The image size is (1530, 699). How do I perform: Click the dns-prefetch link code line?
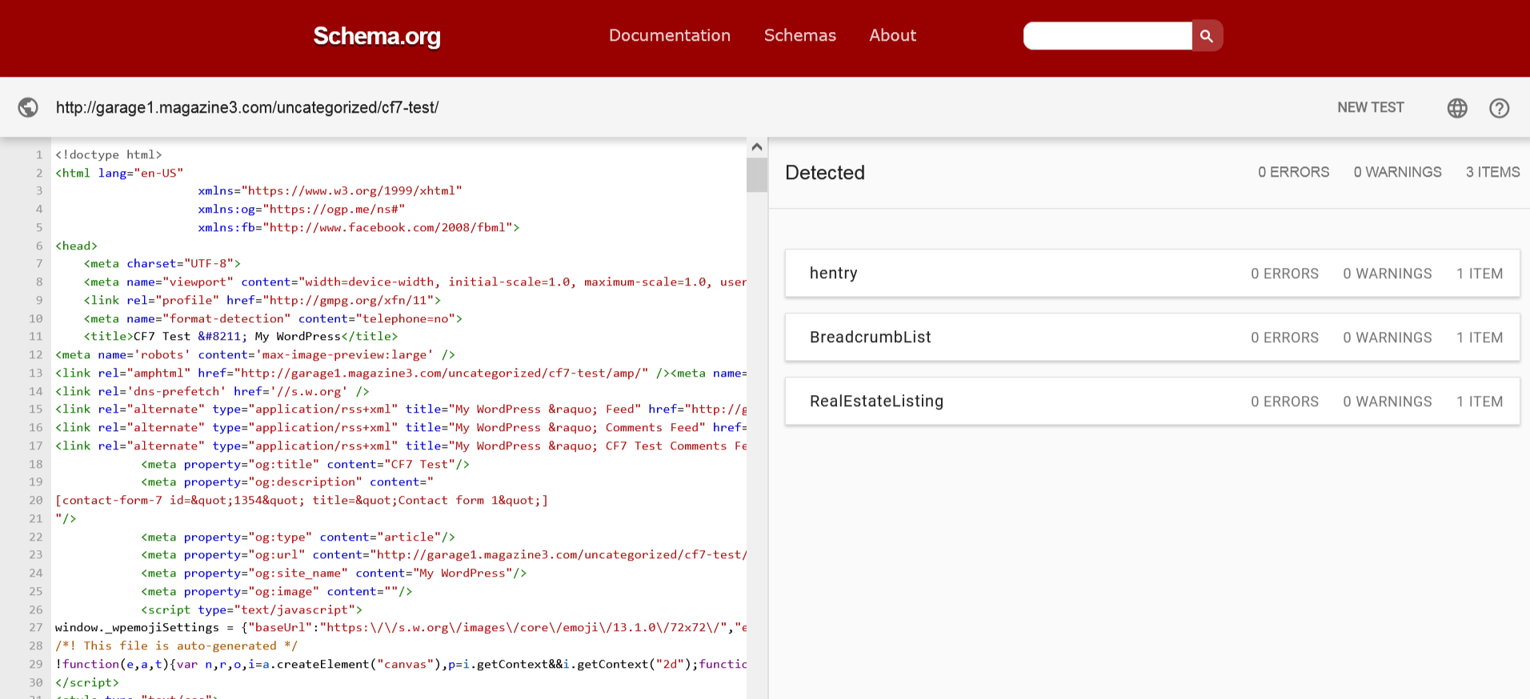pyautogui.click(x=212, y=391)
